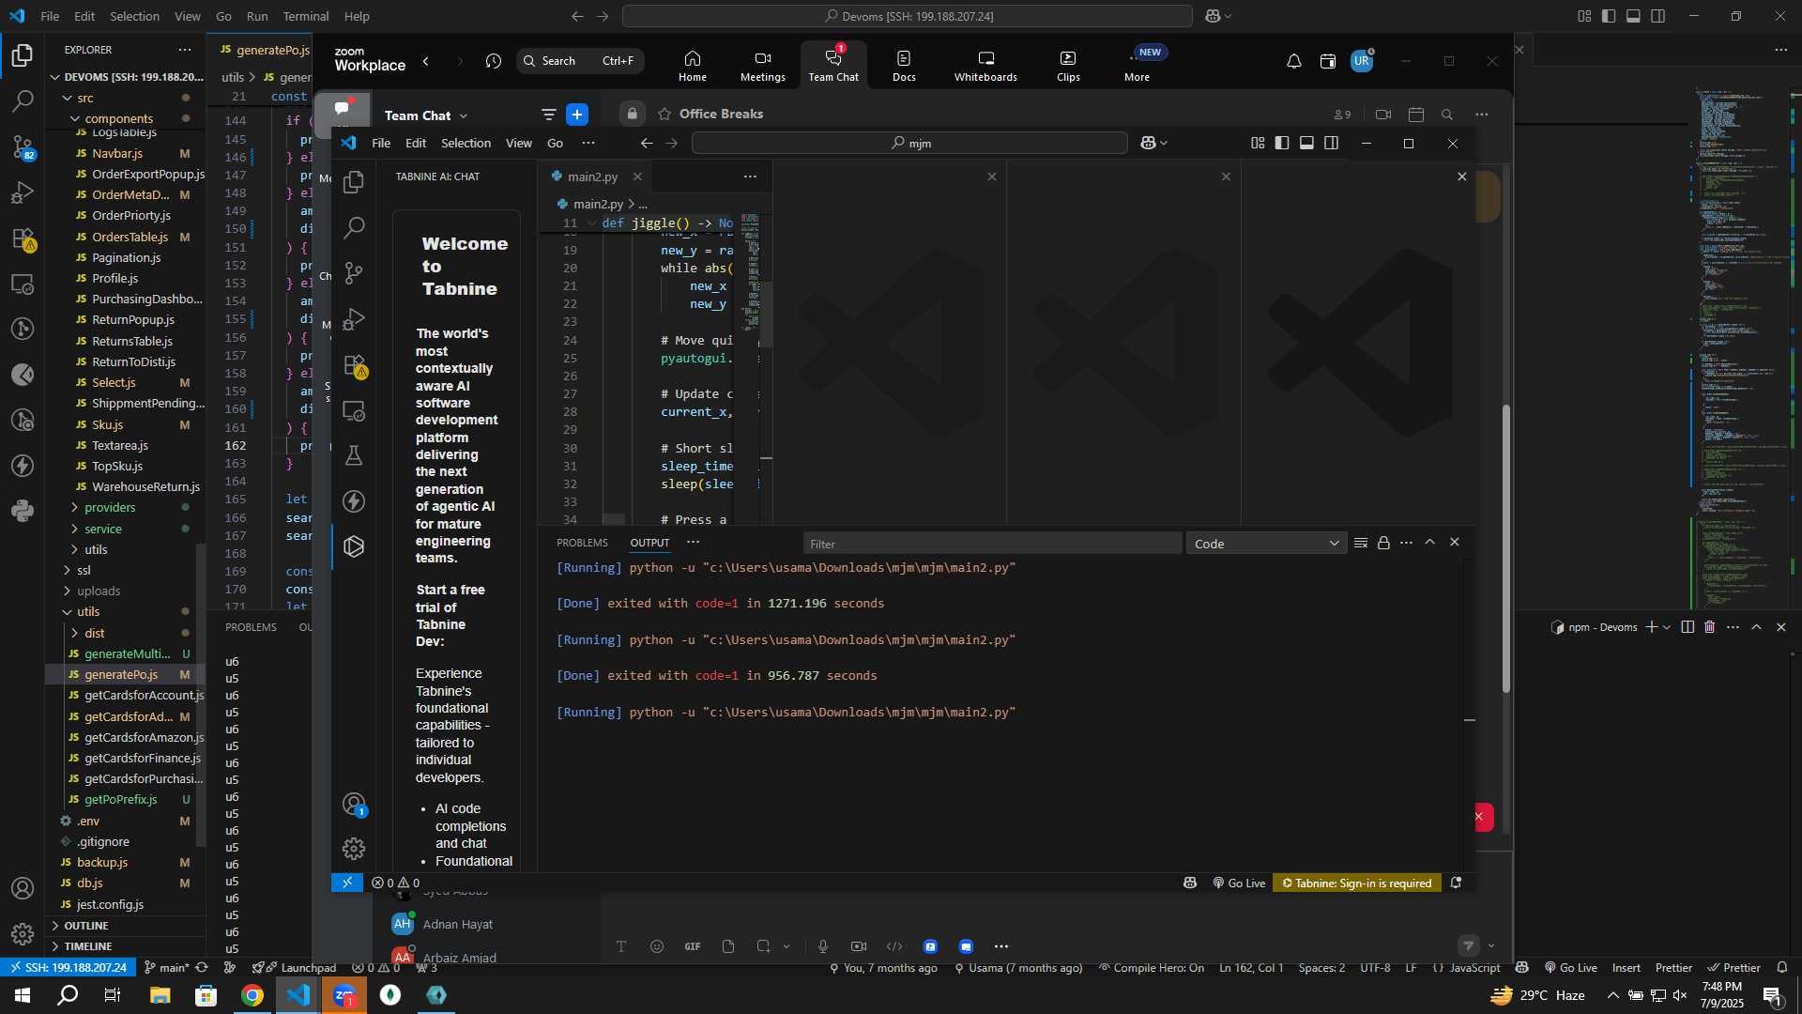Start video meeting in Office Breaks chat
This screenshot has height=1014, width=1802.
click(1382, 115)
